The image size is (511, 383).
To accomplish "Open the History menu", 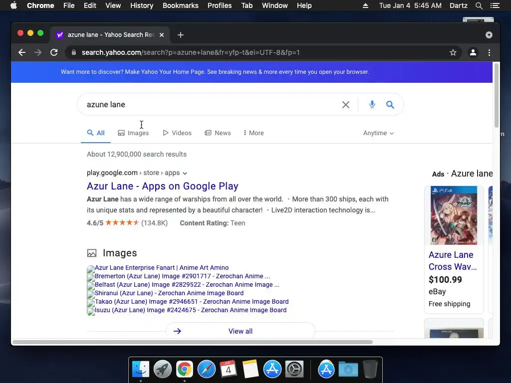I will point(142,5).
